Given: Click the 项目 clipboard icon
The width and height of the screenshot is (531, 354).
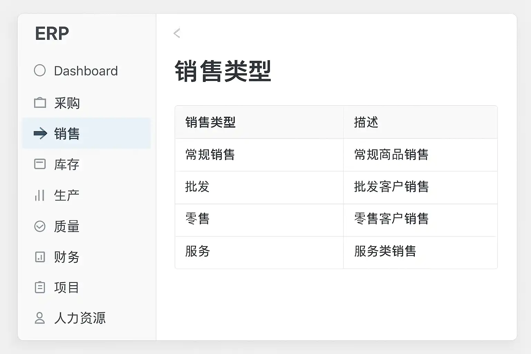Looking at the screenshot, I should click(x=40, y=287).
